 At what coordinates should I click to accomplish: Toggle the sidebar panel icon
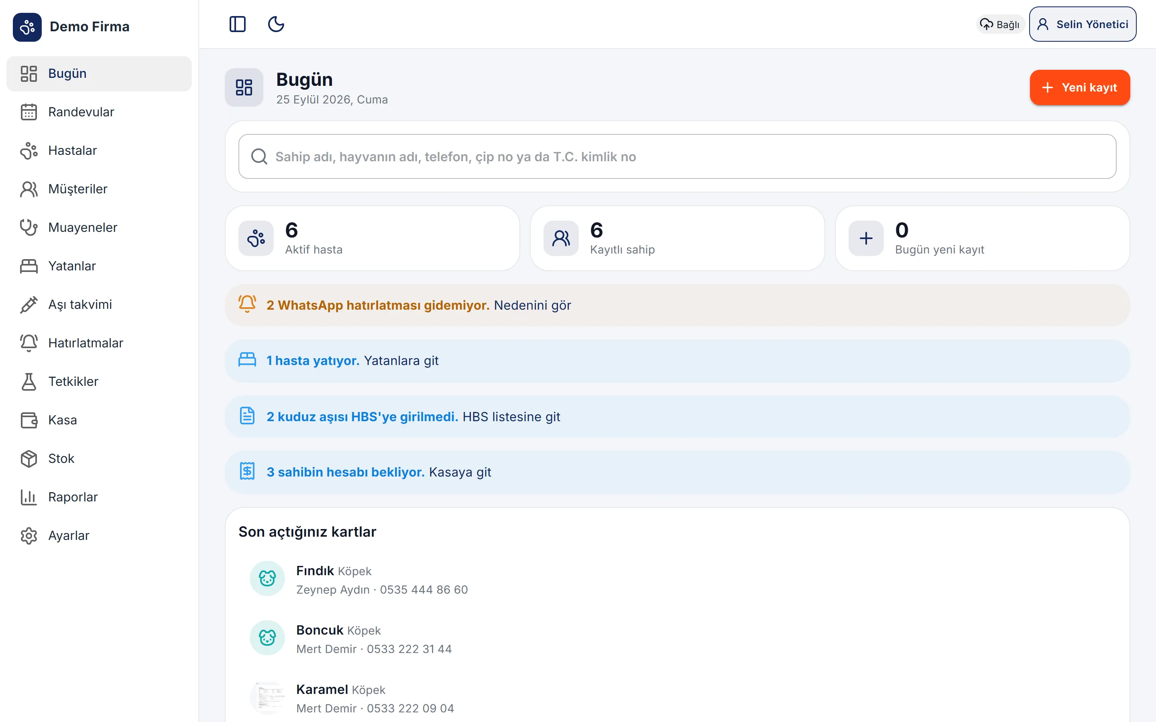(237, 24)
